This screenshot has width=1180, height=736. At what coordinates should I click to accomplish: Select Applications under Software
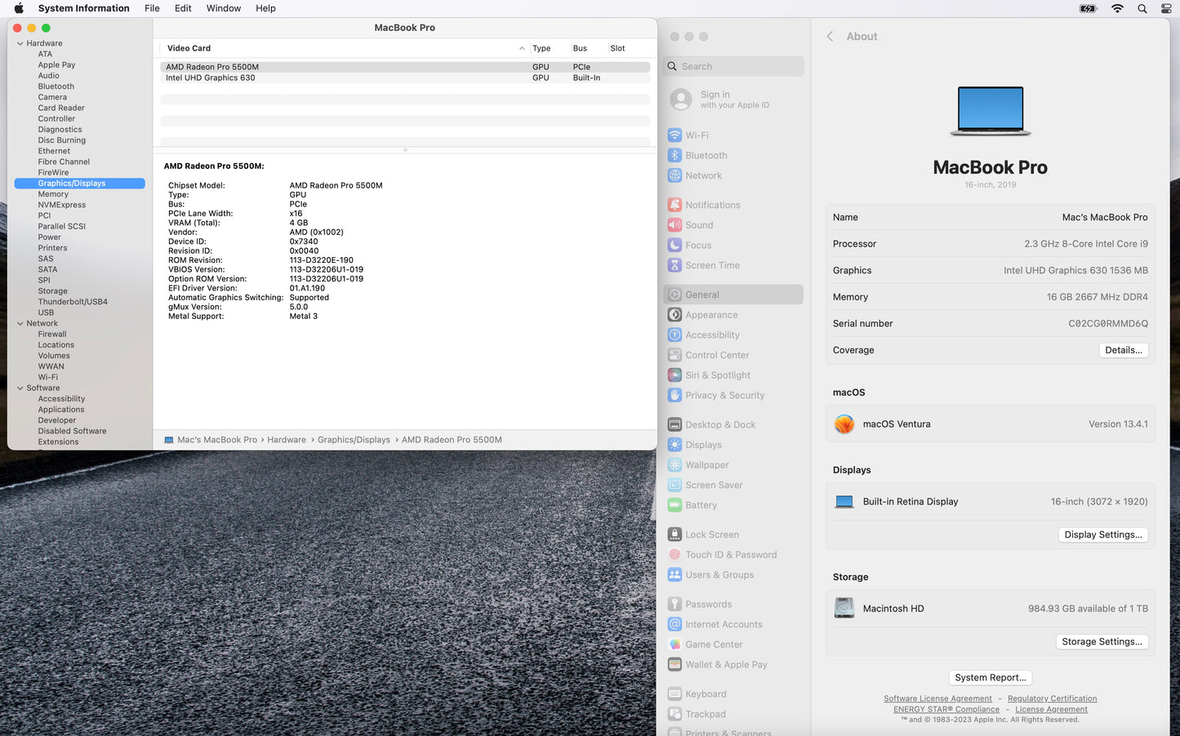tap(61, 410)
